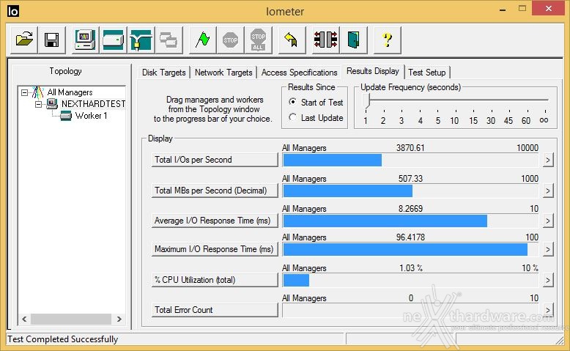Add a new network worker

pos(141,40)
